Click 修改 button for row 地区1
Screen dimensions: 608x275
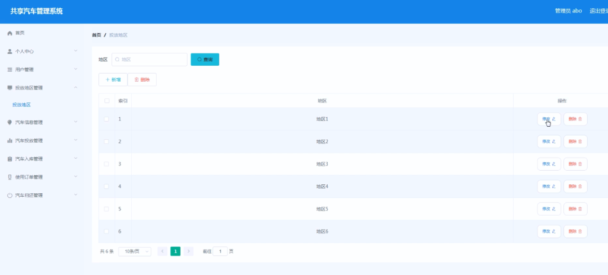549,119
